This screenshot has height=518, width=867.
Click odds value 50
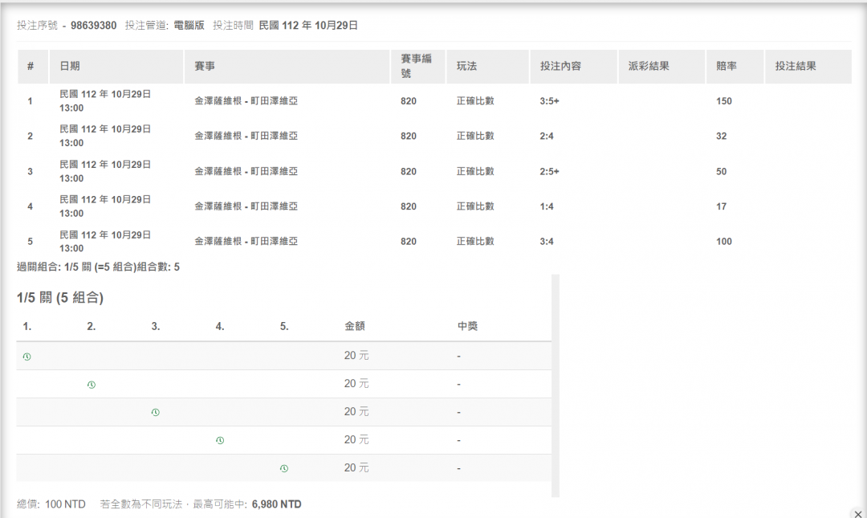(x=722, y=172)
